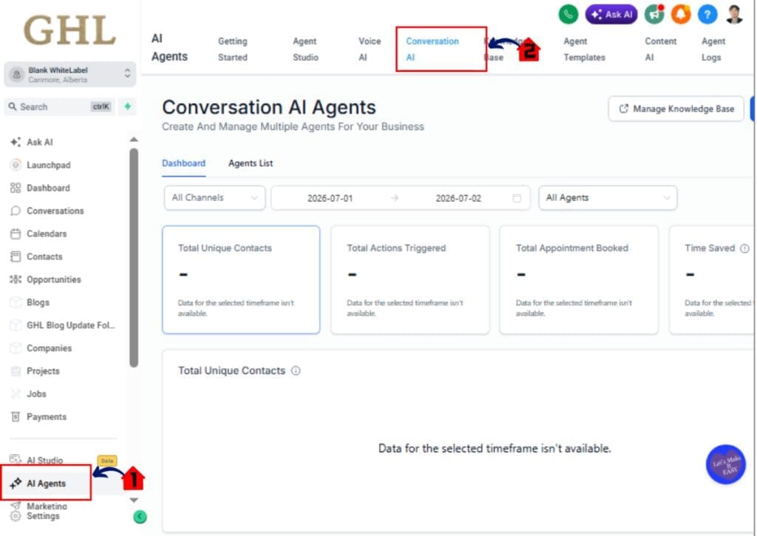Click the end date 2026-07-02 field

(458, 198)
